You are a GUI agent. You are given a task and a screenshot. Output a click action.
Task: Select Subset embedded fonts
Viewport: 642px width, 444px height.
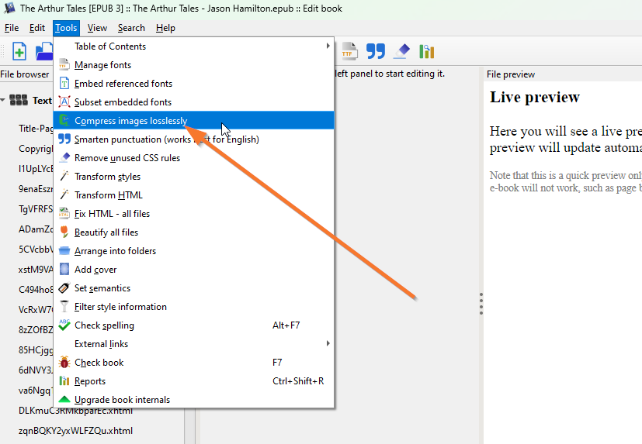pos(193,102)
